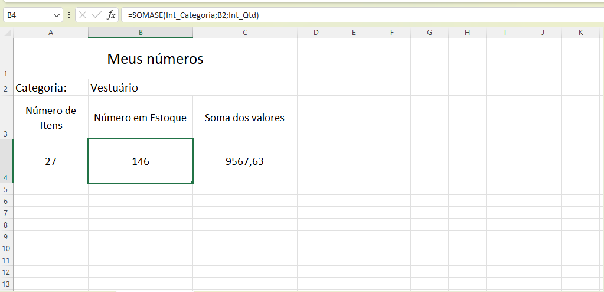The image size is (604, 292).
Task: Select column C header
Action: pos(245,33)
